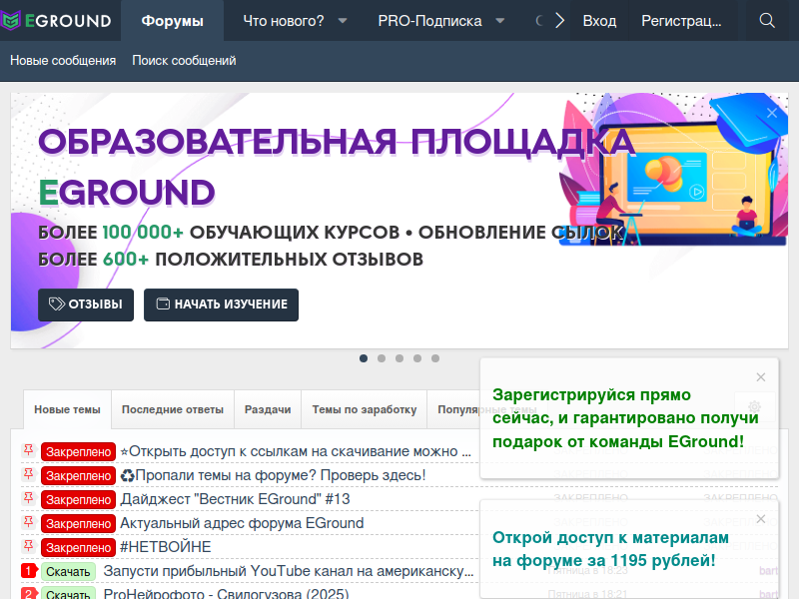
Task: Select the second carousel dot
Action: click(382, 358)
